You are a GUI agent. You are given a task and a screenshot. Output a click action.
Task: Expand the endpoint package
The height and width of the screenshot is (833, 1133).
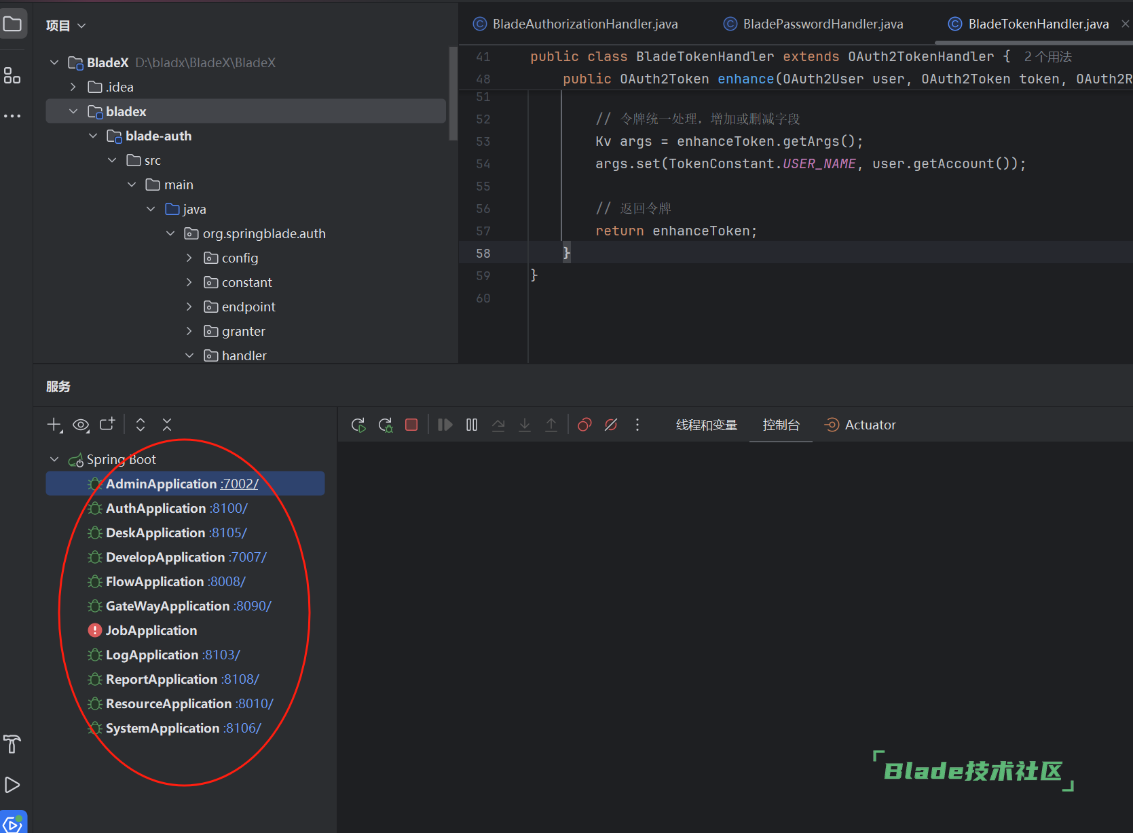[189, 307]
